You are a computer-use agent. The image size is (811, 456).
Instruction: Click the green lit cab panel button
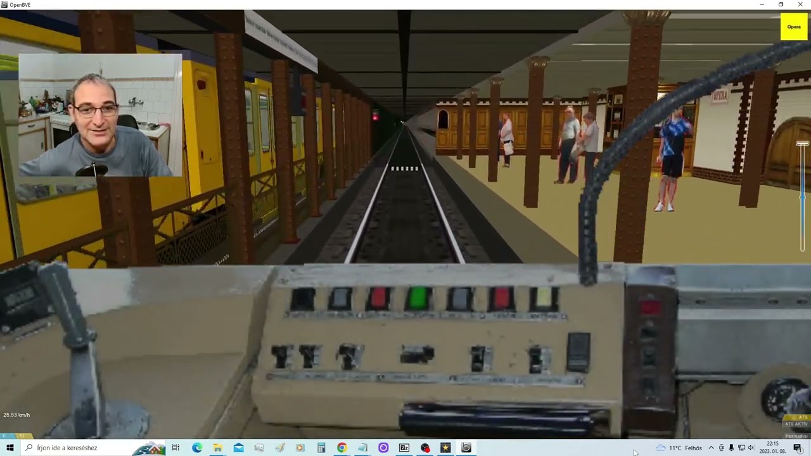(x=419, y=299)
